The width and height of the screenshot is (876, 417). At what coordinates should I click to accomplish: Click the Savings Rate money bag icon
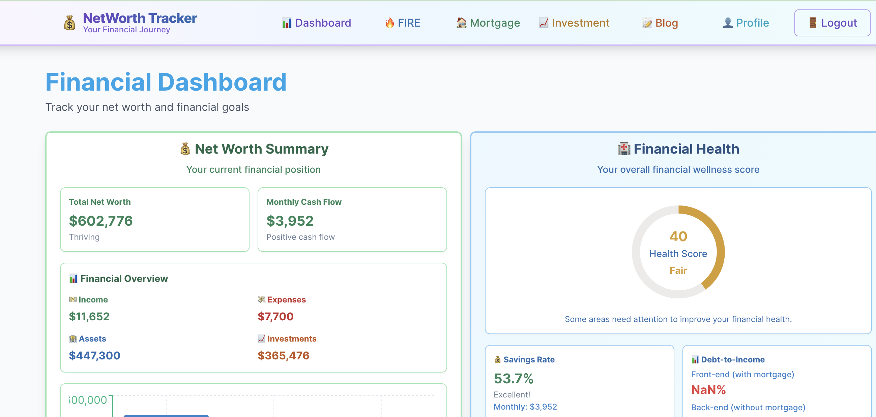pyautogui.click(x=497, y=359)
